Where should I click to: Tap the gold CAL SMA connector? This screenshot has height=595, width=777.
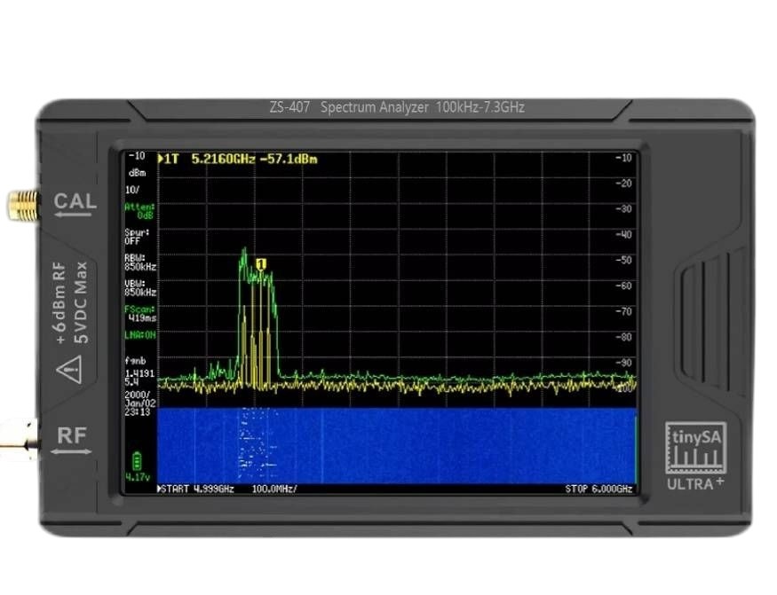coord(23,205)
